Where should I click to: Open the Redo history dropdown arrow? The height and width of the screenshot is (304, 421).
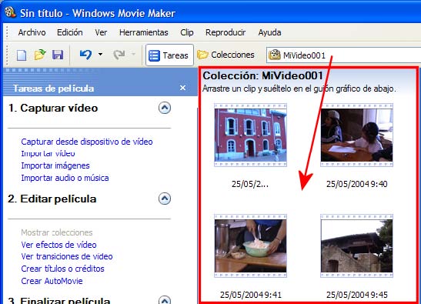[133, 54]
